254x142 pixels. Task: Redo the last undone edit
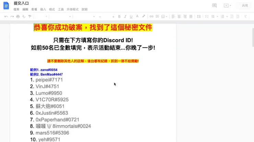(x=12, y=16)
